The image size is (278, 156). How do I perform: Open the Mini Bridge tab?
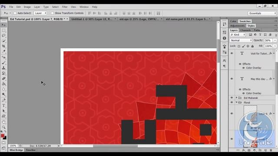[x=16, y=150]
